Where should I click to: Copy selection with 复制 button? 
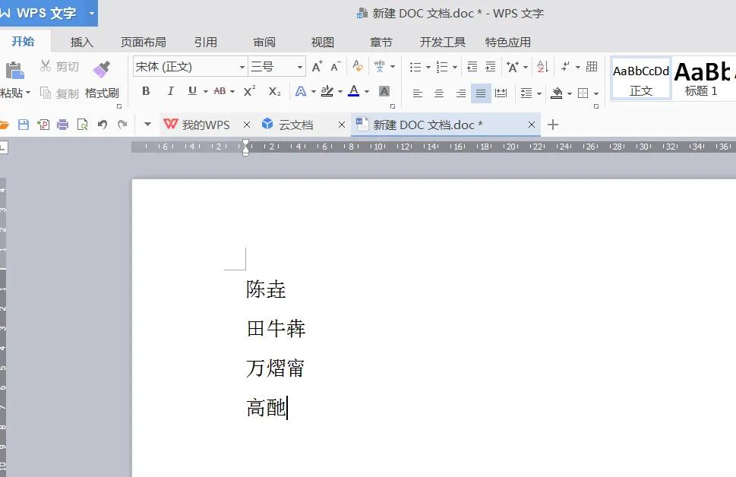(59, 93)
